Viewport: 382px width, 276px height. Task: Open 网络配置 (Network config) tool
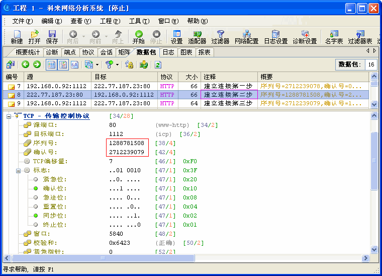click(x=247, y=37)
